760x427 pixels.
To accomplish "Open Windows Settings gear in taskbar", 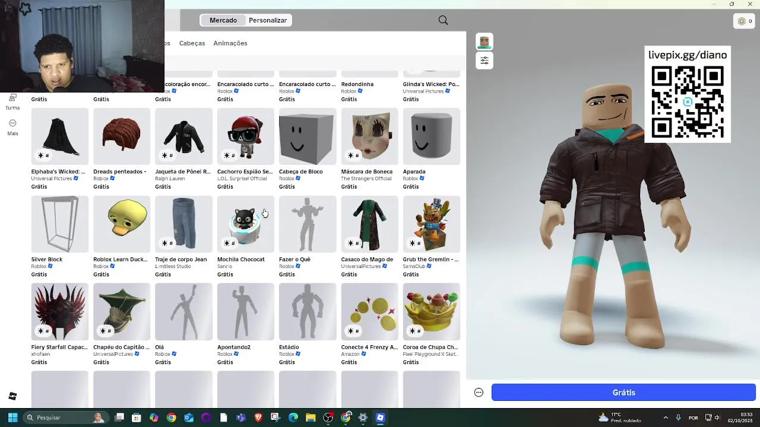I will (x=363, y=418).
